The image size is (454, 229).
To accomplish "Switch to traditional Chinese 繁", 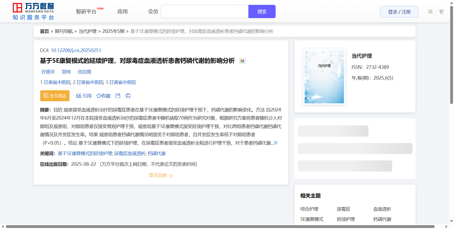I will pos(442,12).
